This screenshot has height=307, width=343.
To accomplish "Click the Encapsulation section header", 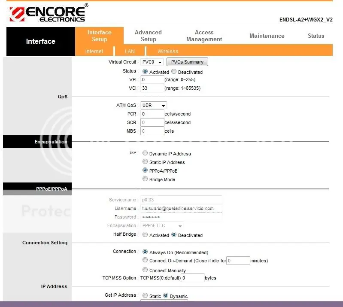I will [37, 142].
